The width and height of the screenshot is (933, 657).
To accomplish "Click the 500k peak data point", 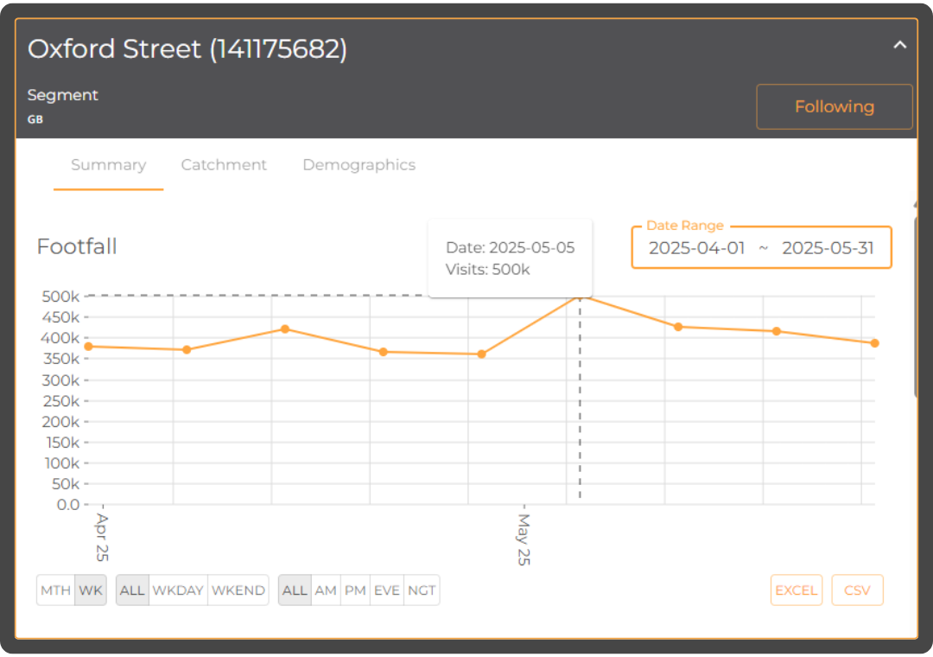I will click(x=581, y=296).
